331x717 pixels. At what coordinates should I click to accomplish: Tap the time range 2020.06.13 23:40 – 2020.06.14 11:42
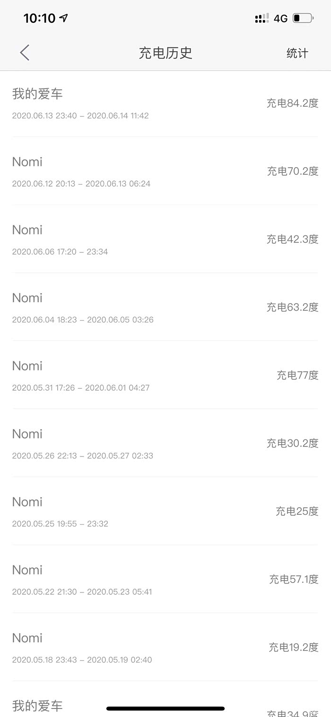[80, 116]
